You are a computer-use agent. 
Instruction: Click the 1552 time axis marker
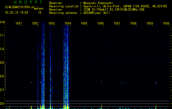pyautogui.click(x=35, y=23)
